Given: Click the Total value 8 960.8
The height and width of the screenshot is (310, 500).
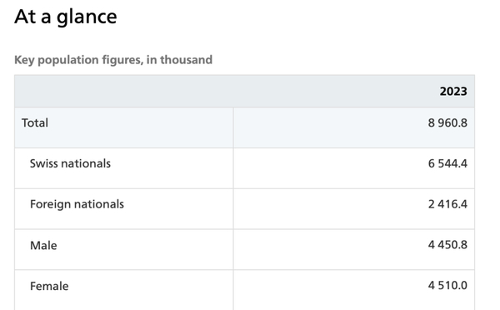Looking at the screenshot, I should pyautogui.click(x=447, y=122).
